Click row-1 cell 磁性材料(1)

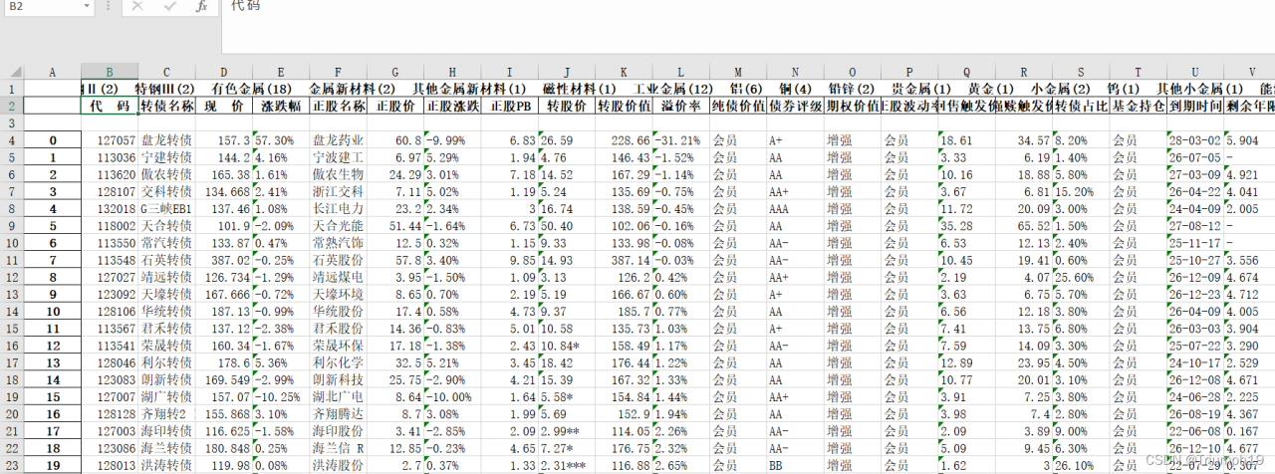coord(580,89)
